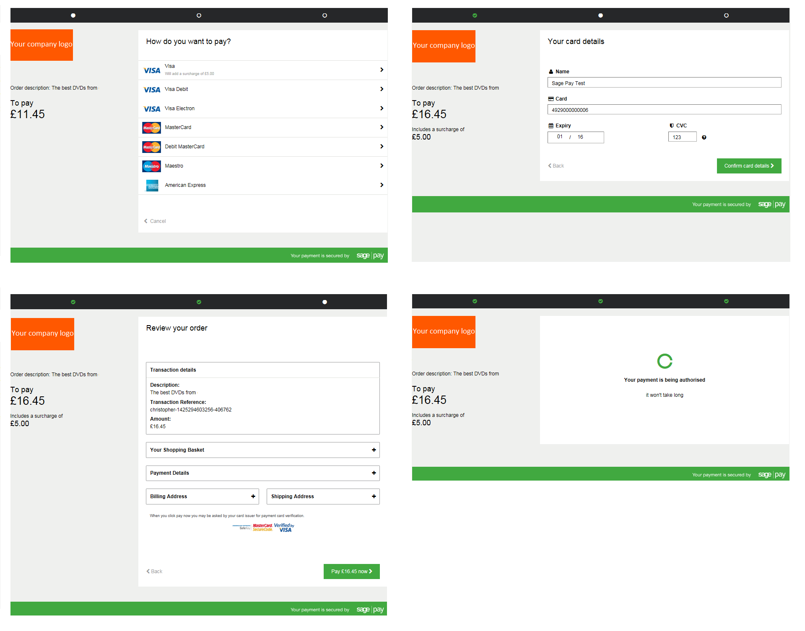
Task: Choose the Visa Debit payment option
Action: pos(263,89)
